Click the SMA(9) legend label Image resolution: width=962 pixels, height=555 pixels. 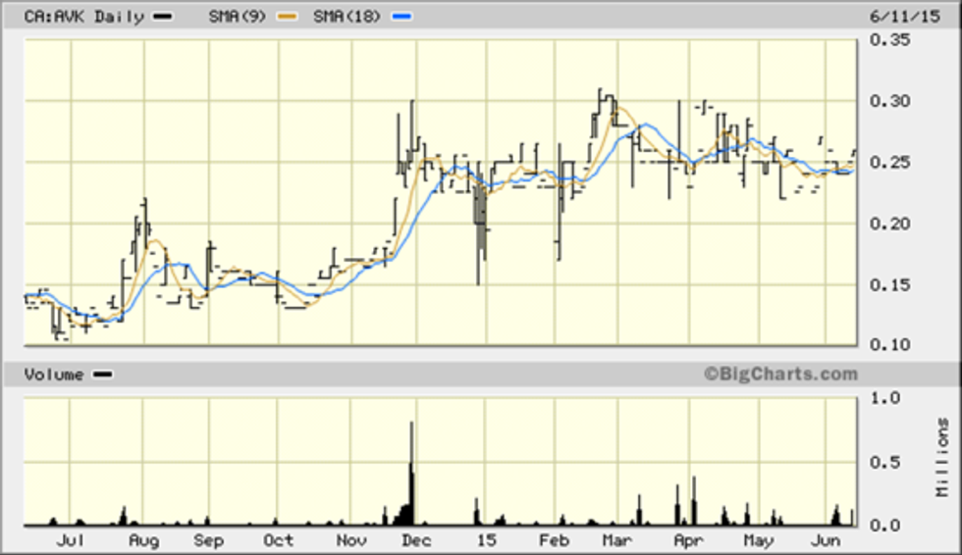click(x=240, y=18)
